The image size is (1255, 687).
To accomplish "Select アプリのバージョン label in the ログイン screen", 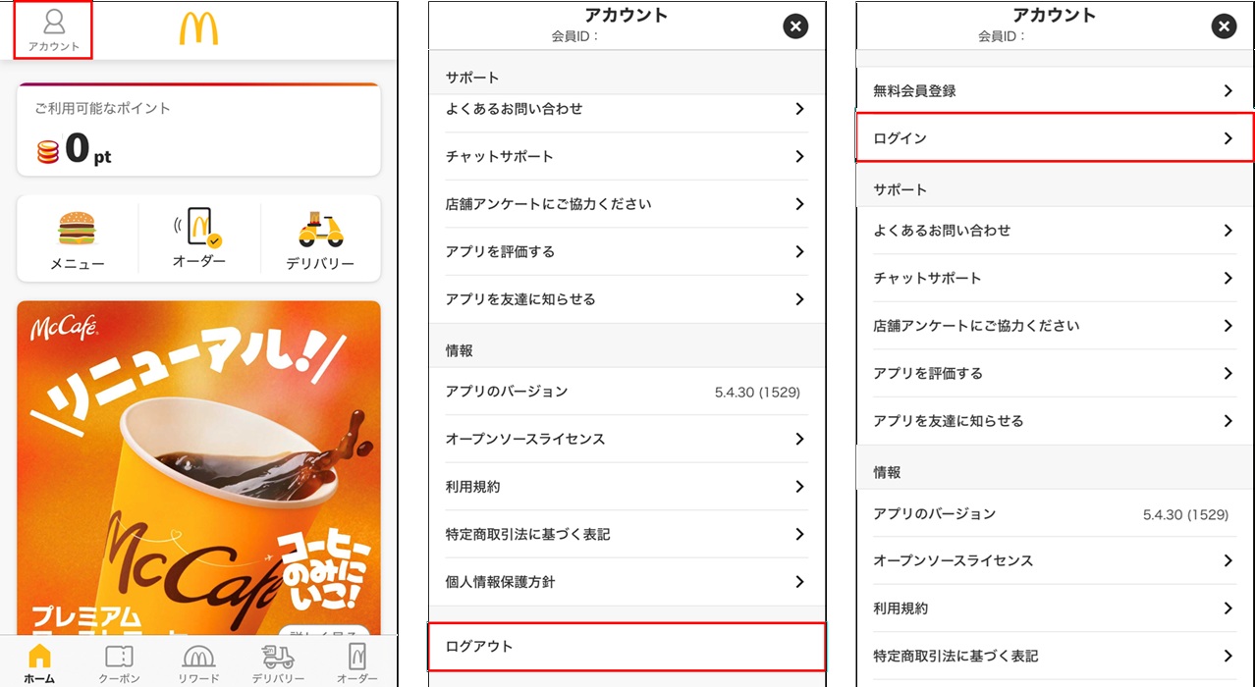I will [934, 513].
